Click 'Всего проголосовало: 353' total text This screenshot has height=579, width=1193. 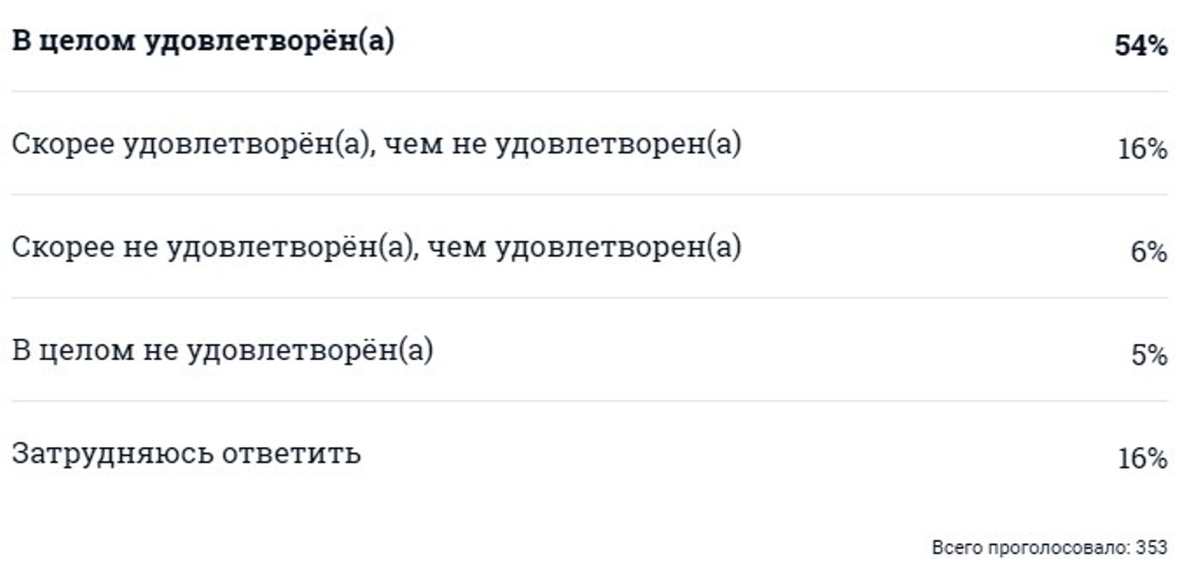pyautogui.click(x=1050, y=548)
